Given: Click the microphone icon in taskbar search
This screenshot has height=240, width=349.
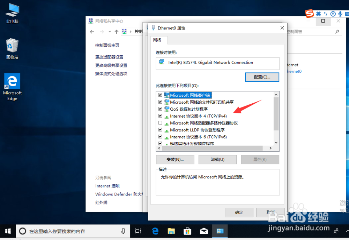Looking at the screenshot, I should click(123, 231).
